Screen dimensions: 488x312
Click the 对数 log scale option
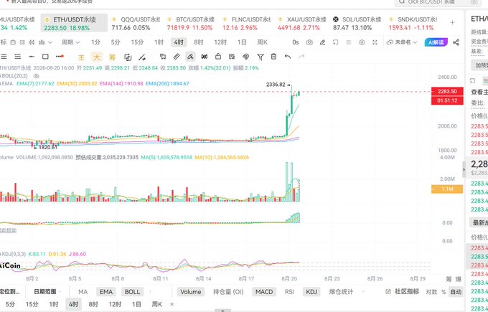(431, 292)
